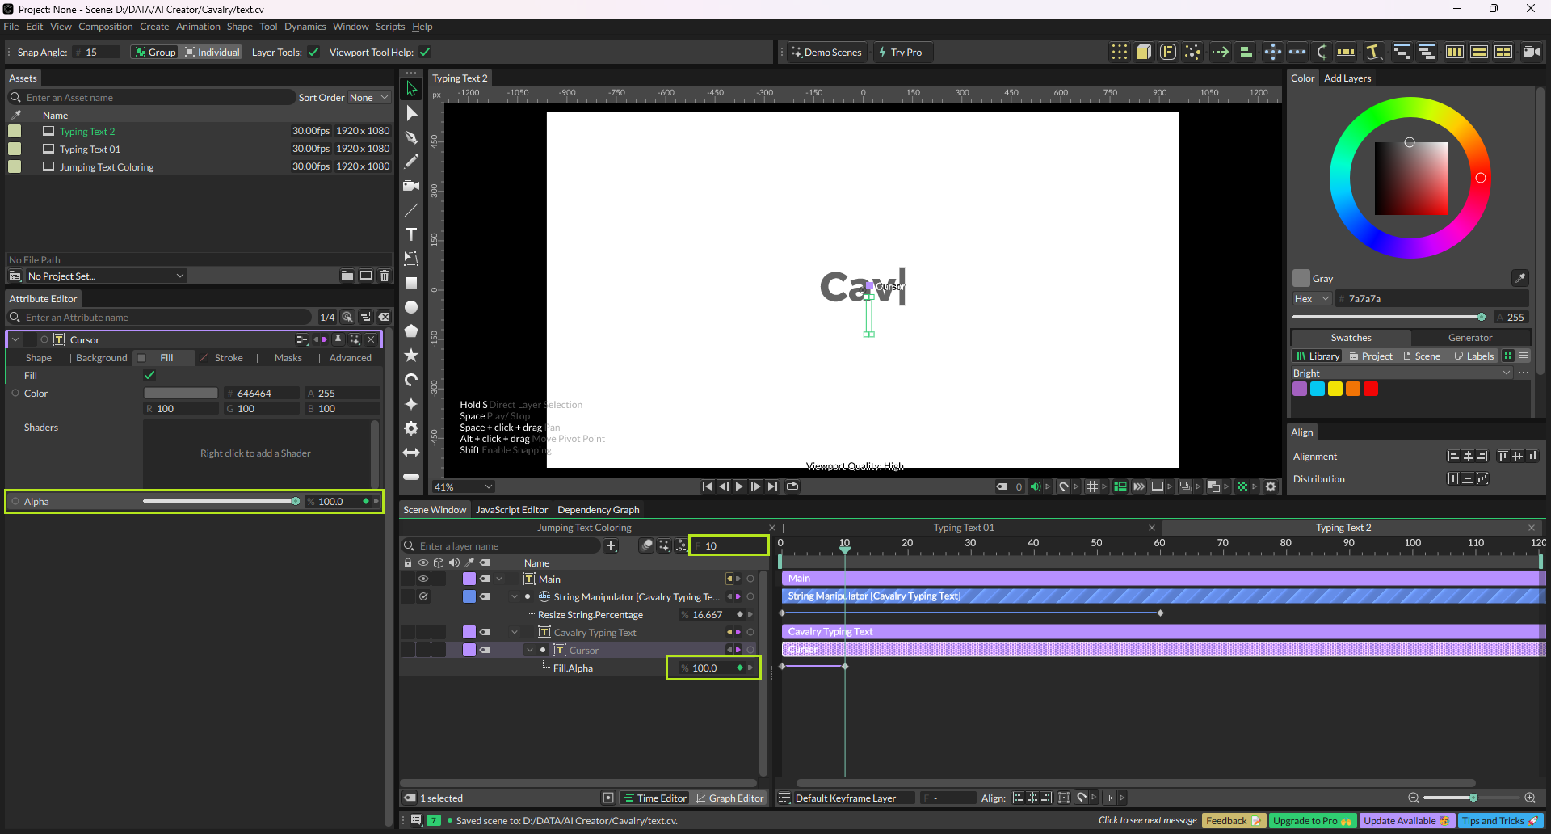Toggle visibility eye of Main layer
The height and width of the screenshot is (834, 1551).
(x=423, y=579)
